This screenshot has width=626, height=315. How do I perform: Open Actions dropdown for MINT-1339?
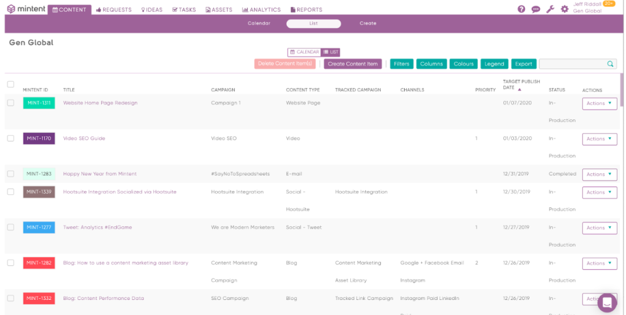click(x=600, y=192)
